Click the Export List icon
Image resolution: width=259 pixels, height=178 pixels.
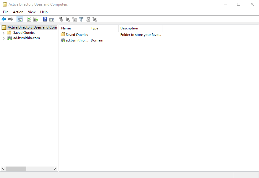click(x=36, y=19)
